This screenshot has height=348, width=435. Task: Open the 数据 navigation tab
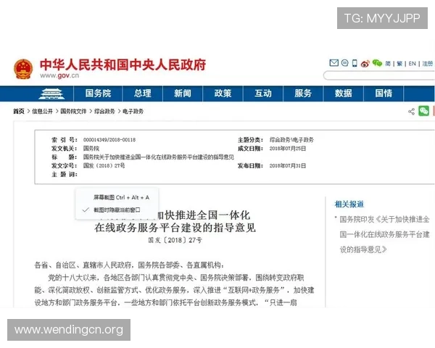click(343, 94)
